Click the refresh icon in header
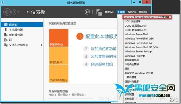The width and height of the screenshot is (181, 104). pos(87,12)
